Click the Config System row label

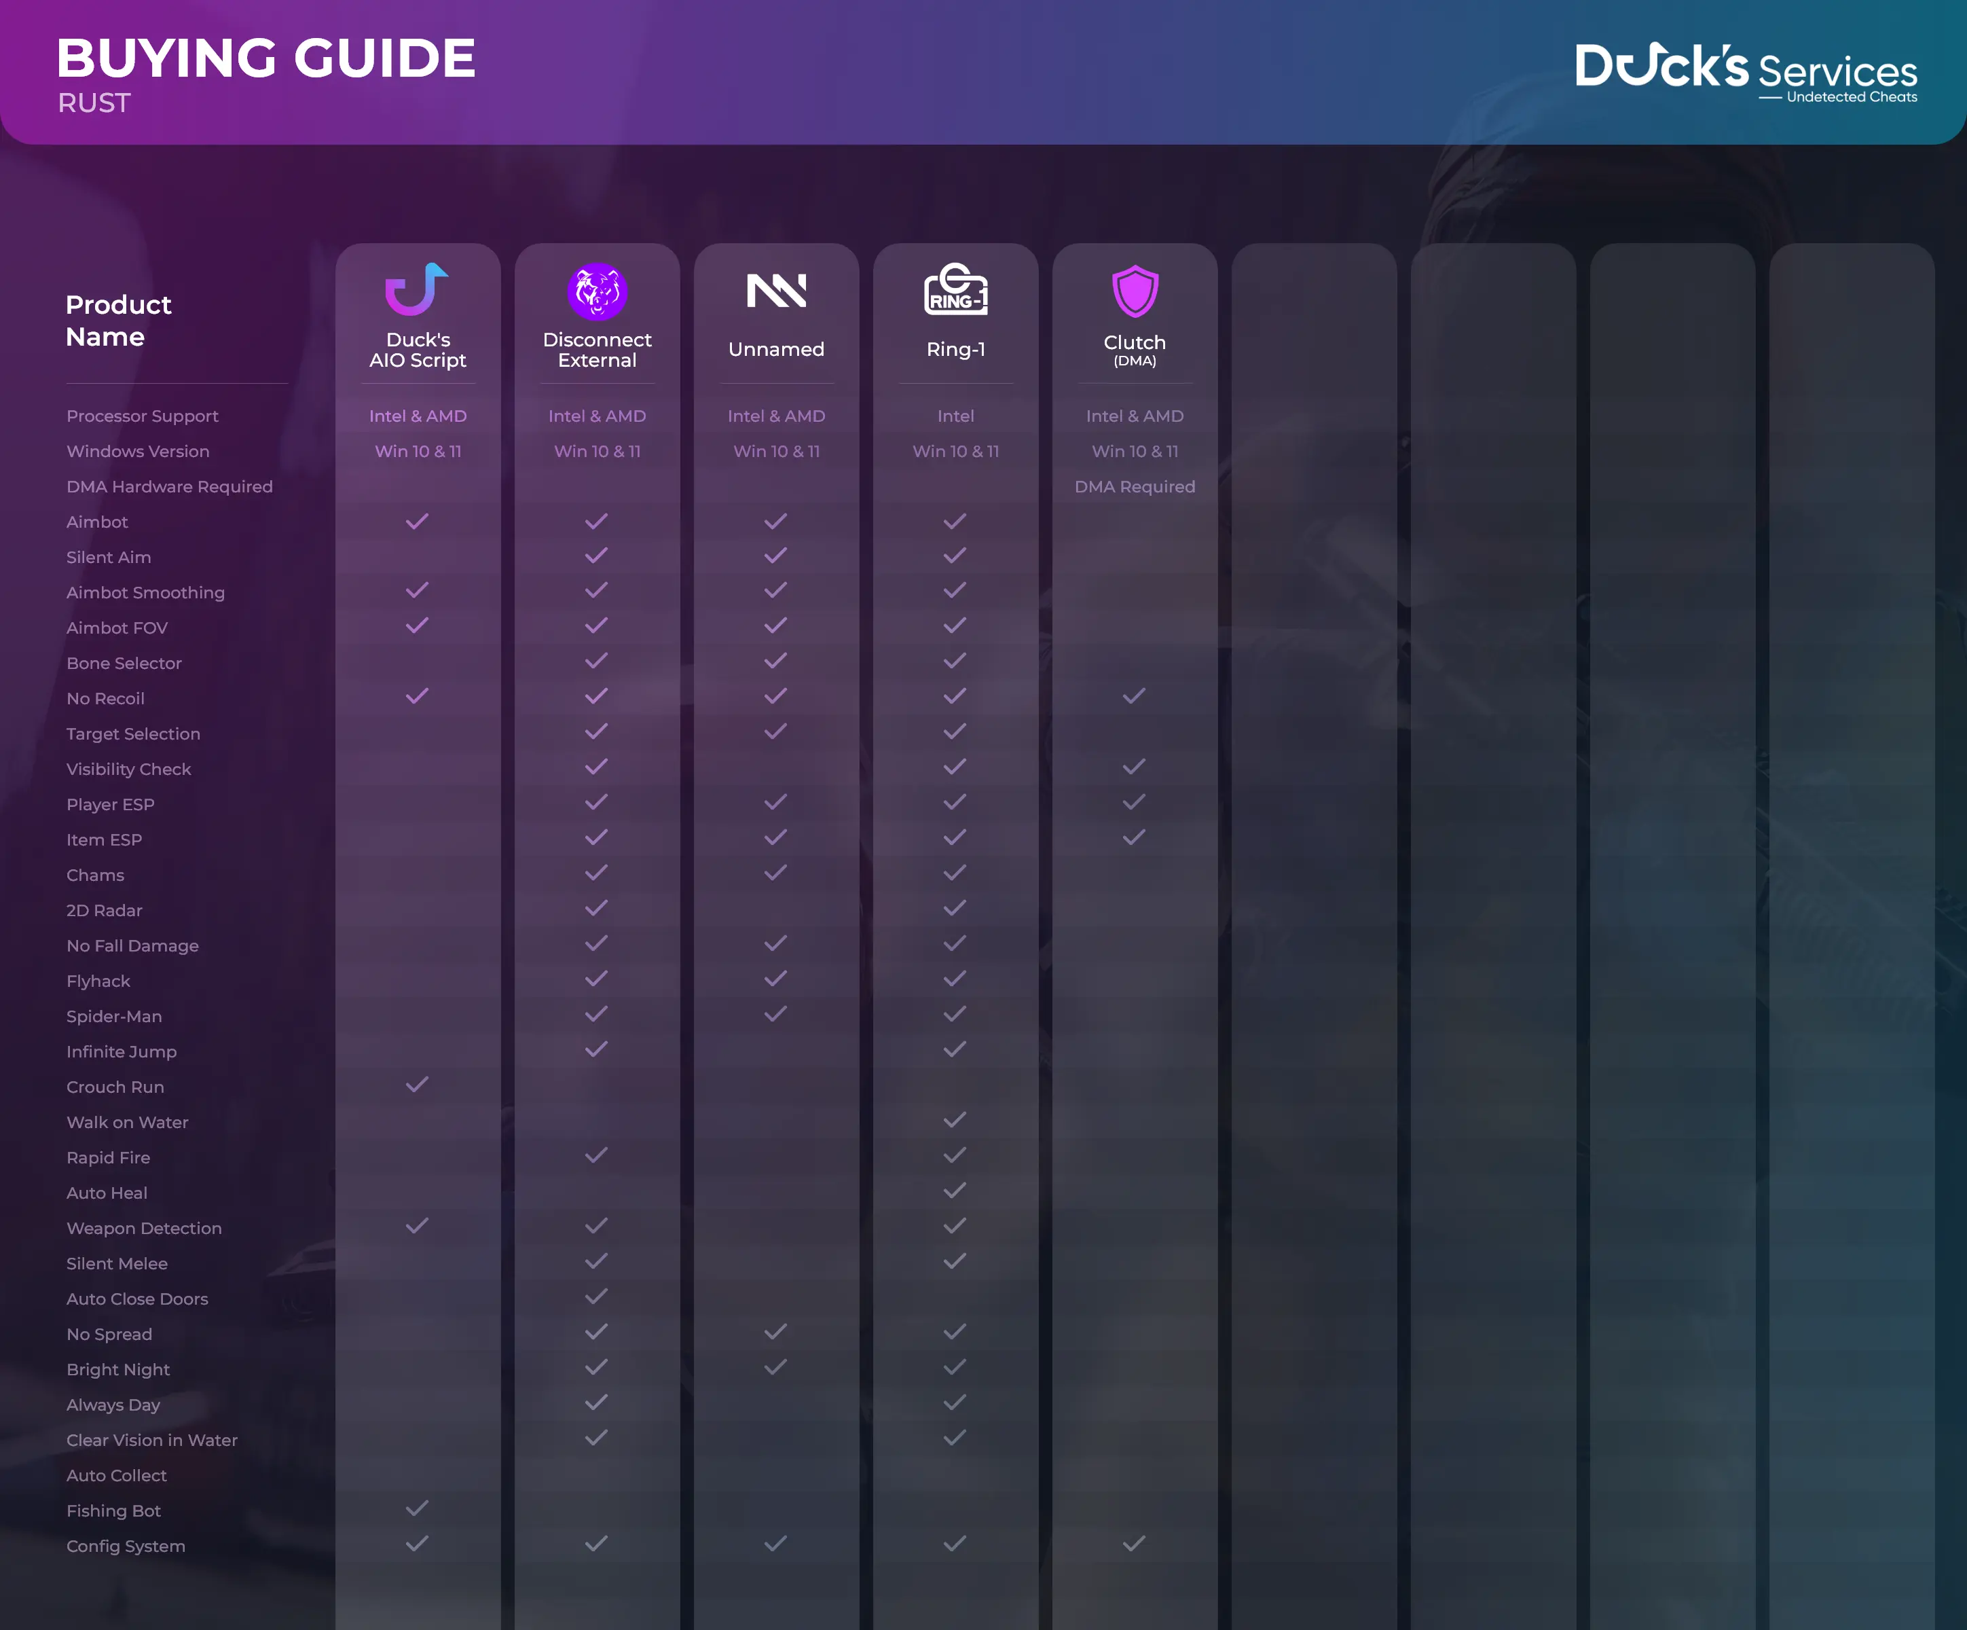[126, 1546]
